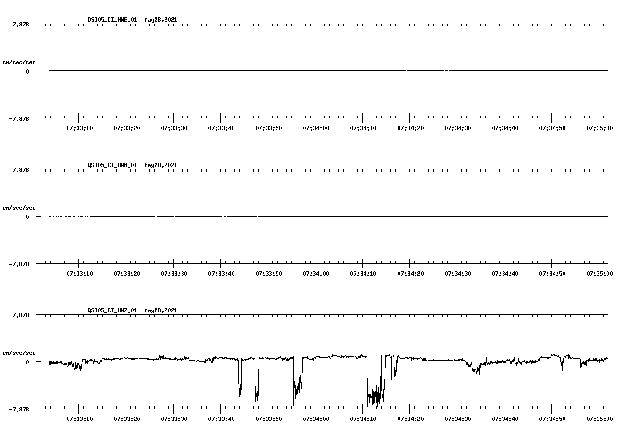Click the cm/sec/sec label on HNZ panel

[x=19, y=352]
